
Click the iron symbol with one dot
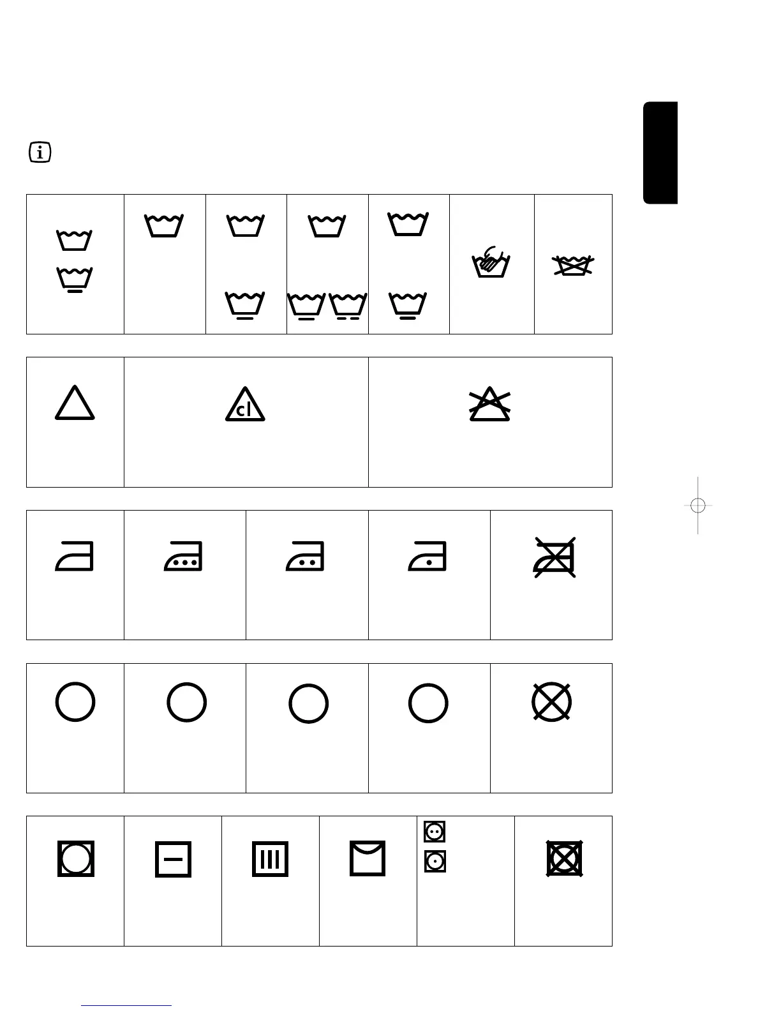[x=428, y=556]
